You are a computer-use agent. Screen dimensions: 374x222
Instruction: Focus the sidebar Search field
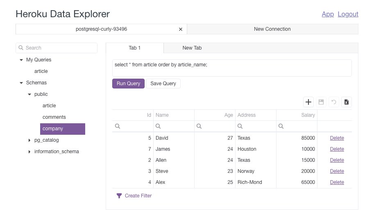click(57, 48)
